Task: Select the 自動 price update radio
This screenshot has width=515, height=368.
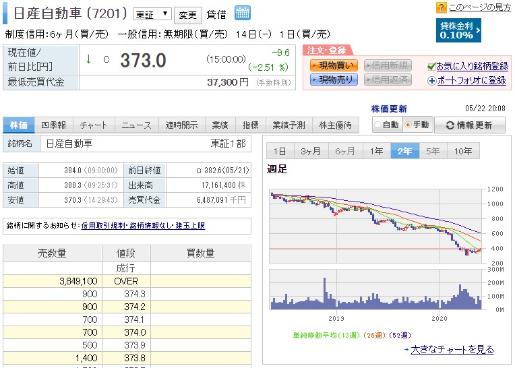Action: (378, 125)
